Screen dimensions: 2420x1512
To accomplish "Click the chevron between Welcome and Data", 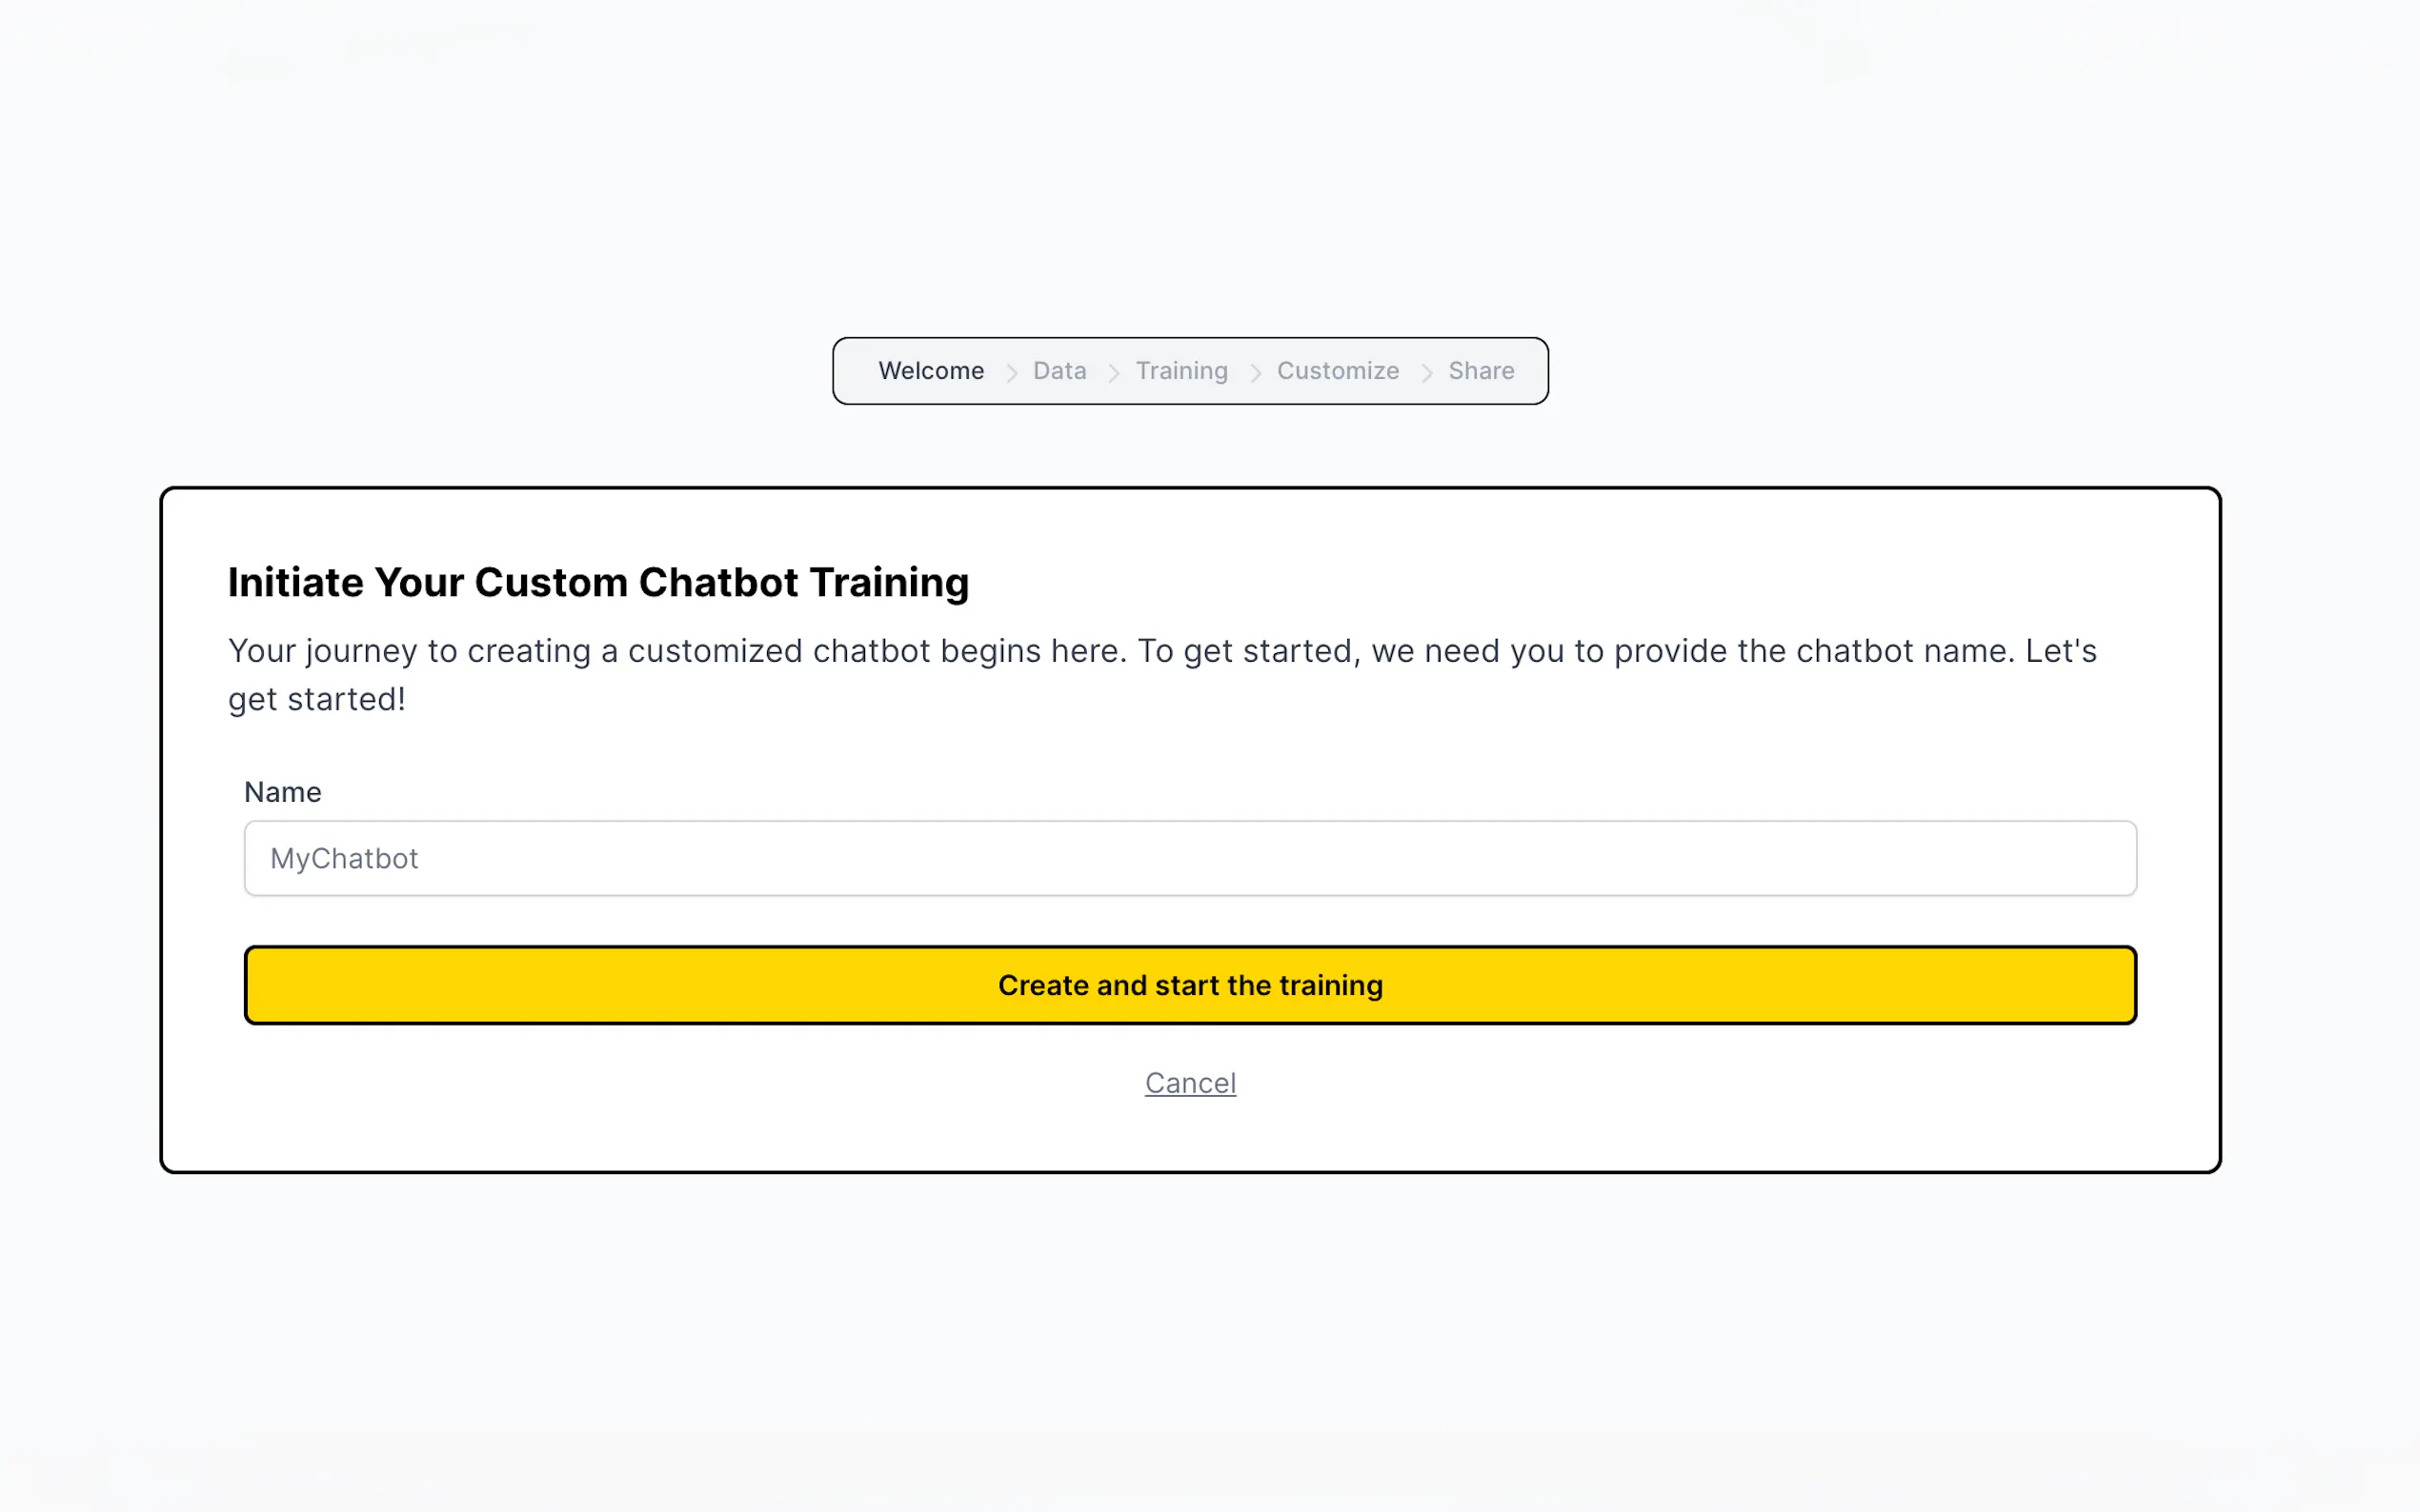I will [1012, 372].
